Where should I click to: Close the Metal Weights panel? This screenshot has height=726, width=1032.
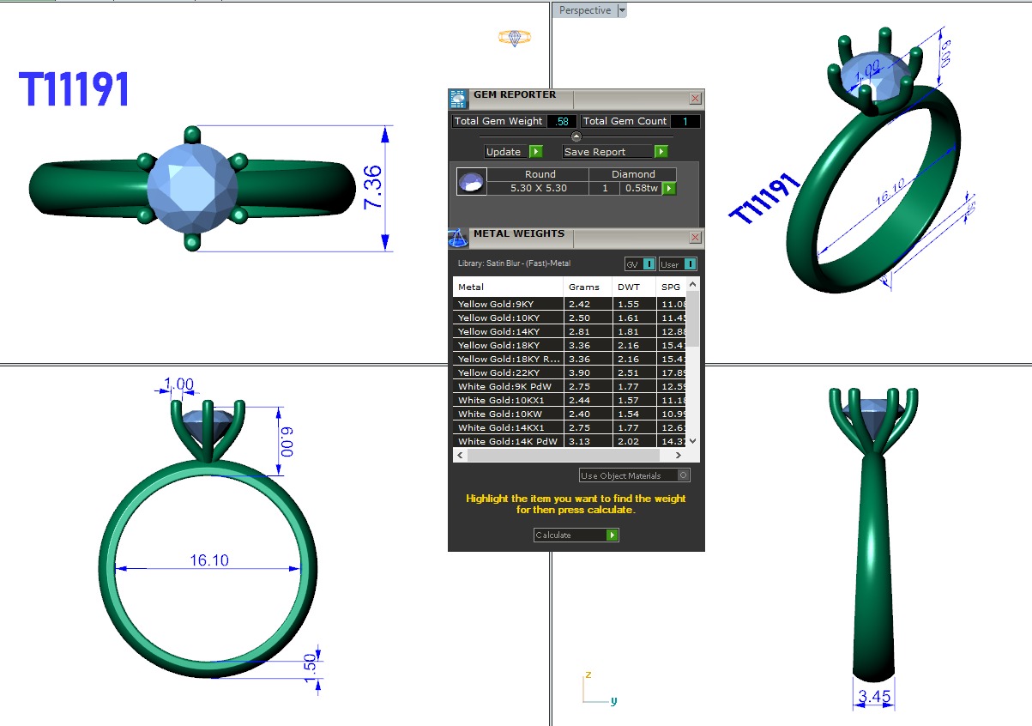click(695, 238)
